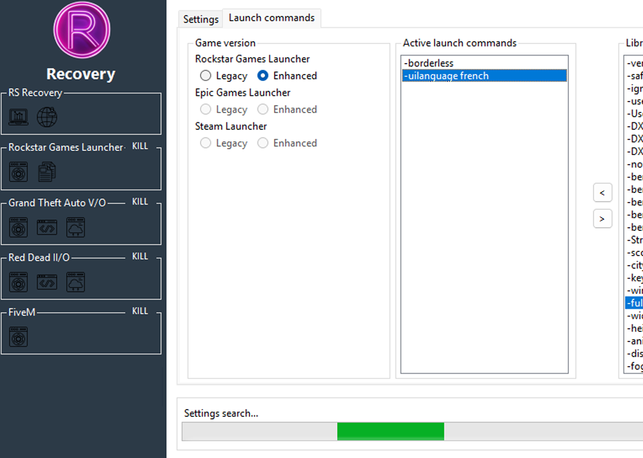Open the Red Dead II game icon
Image resolution: width=643 pixels, height=458 pixels.
pyautogui.click(x=18, y=282)
